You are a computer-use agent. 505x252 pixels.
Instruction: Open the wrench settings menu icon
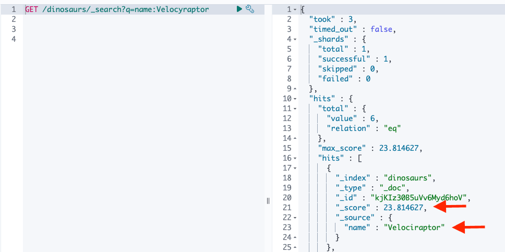pyautogui.click(x=249, y=9)
